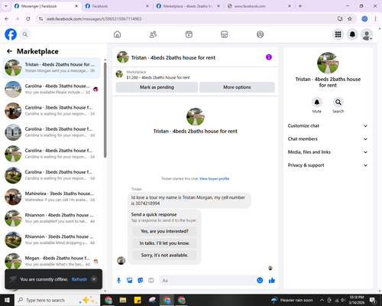The width and height of the screenshot is (382, 306).
Task: Open the Reels video icon in top navigation
Action: tap(189, 34)
